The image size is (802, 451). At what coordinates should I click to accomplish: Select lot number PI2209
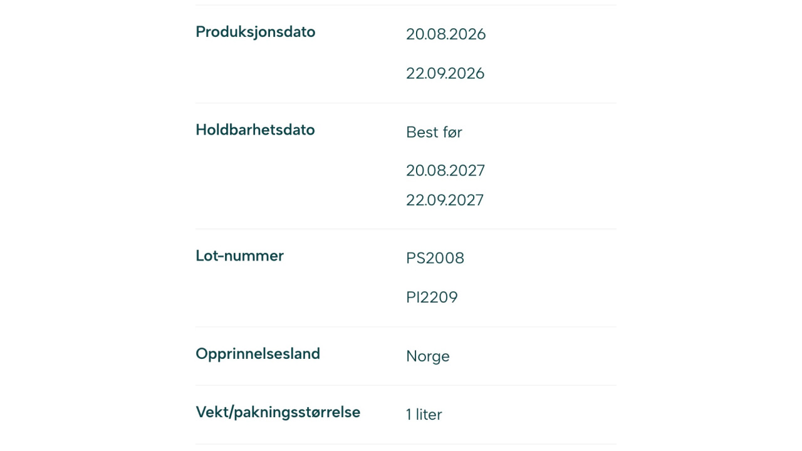click(x=432, y=298)
